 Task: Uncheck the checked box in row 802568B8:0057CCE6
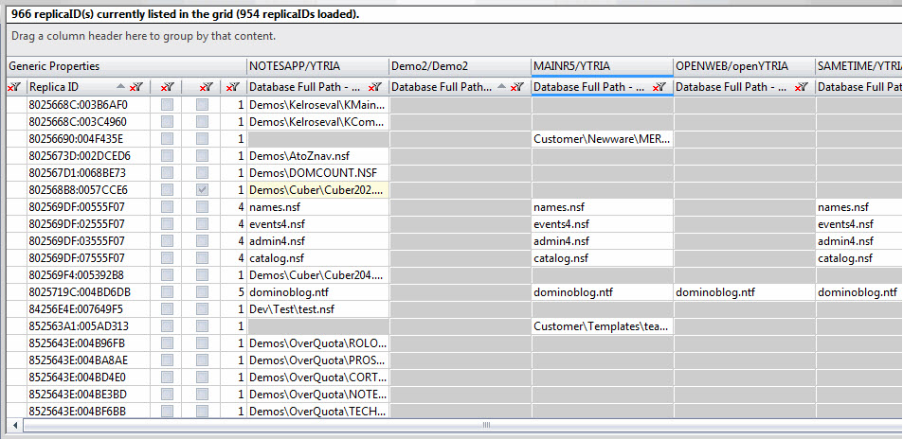[202, 190]
